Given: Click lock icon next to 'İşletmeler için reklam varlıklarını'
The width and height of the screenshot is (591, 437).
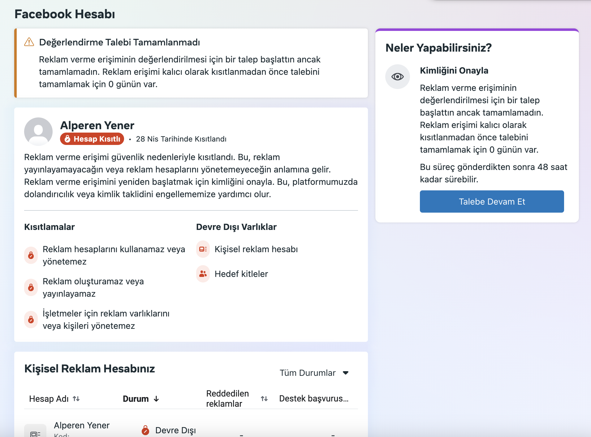Looking at the screenshot, I should point(31,320).
